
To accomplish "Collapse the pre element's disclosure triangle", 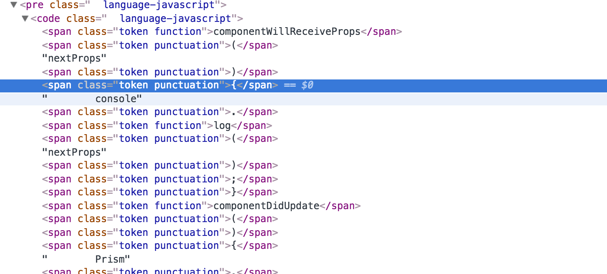I will pyautogui.click(x=13, y=5).
